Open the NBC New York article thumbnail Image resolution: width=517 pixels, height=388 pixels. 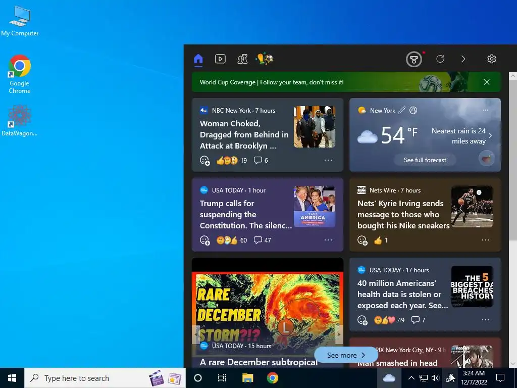coord(315,127)
